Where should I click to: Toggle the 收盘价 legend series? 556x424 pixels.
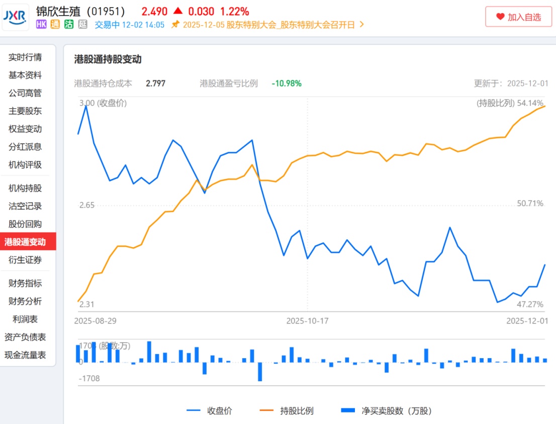[x=209, y=410]
